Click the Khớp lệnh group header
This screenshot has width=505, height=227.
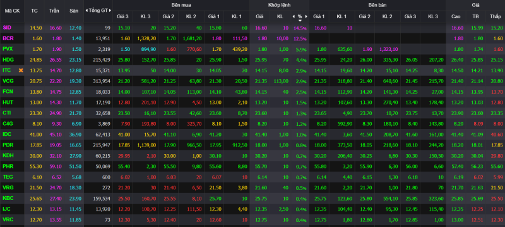tap(279, 5)
